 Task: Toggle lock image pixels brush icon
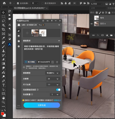(x=100, y=13)
